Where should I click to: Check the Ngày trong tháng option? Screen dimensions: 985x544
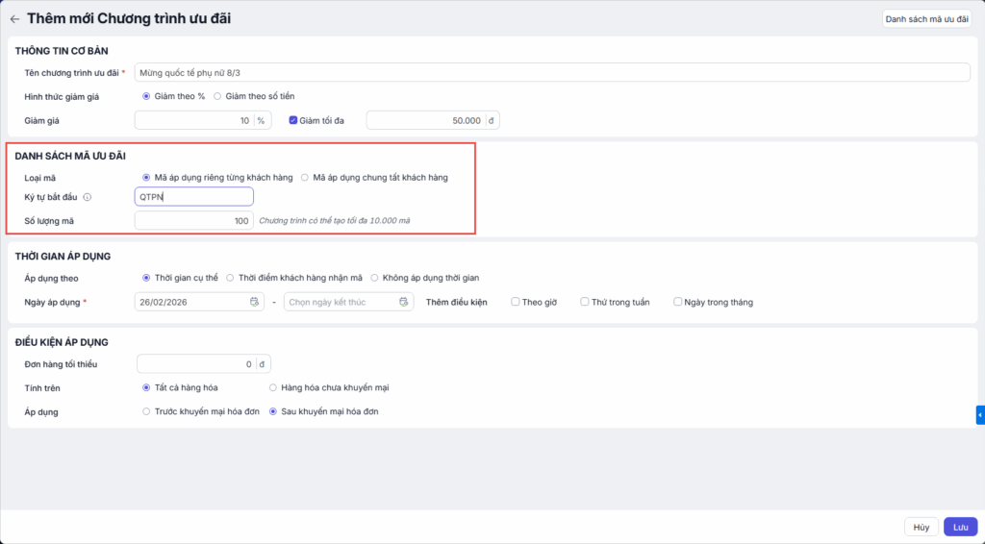[678, 302]
